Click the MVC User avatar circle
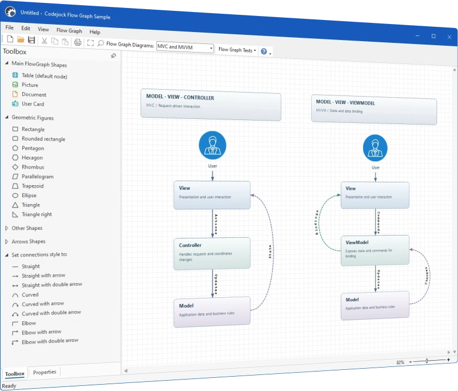The image size is (458, 391). [212, 145]
